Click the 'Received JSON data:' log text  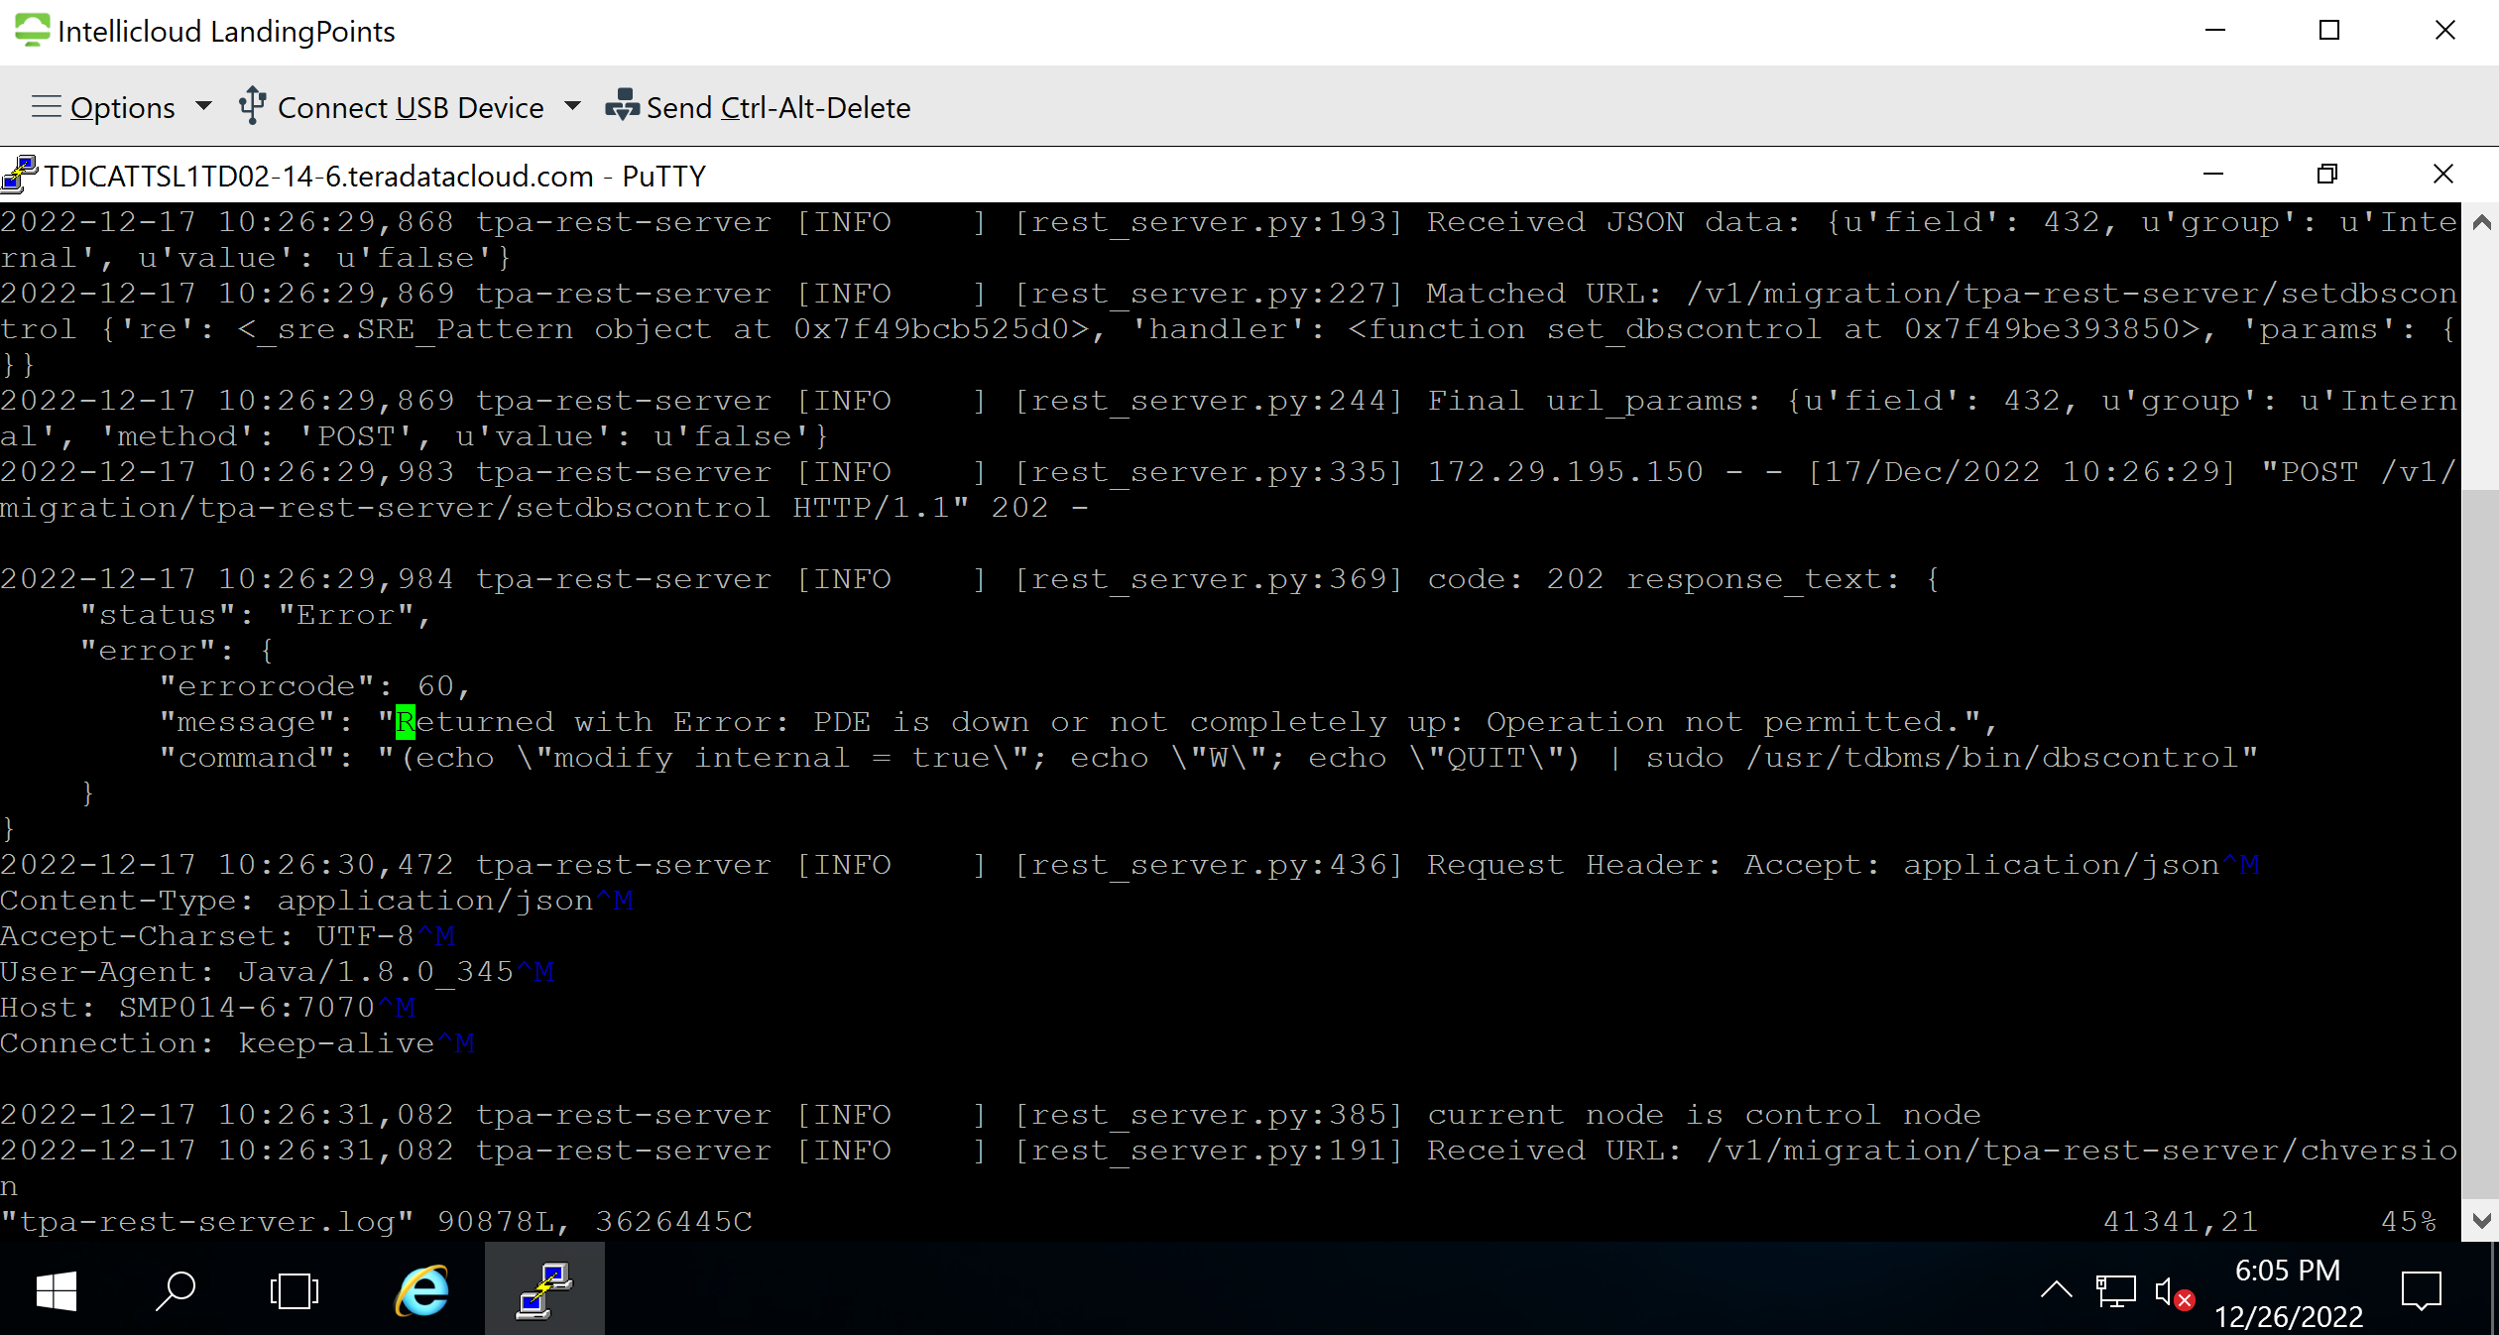tap(1614, 222)
